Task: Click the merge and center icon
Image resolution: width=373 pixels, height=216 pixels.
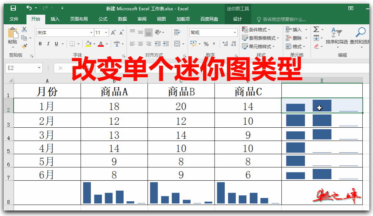Action: click(177, 43)
